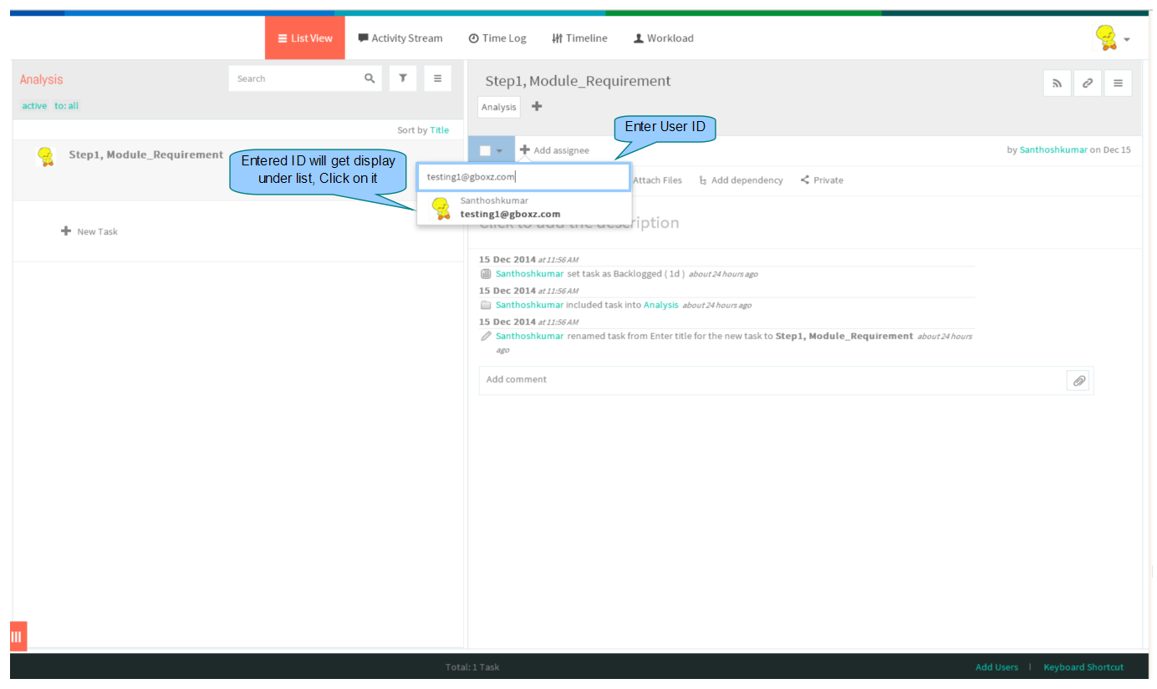
Task: Switch to List View tab
Action: click(305, 38)
